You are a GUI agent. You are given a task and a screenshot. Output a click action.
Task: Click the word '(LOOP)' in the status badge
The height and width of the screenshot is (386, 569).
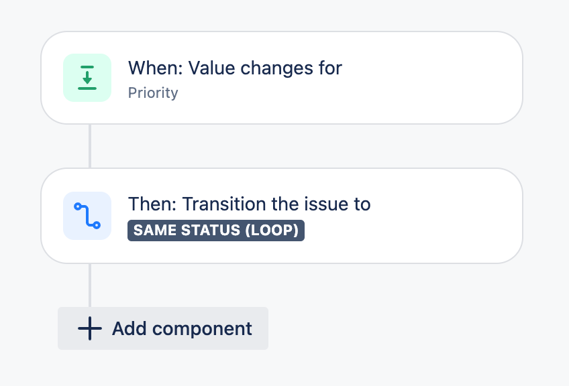[272, 230]
